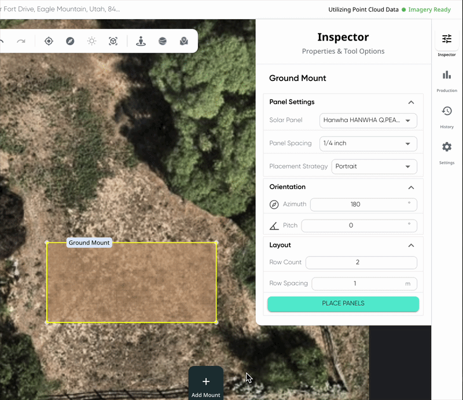Click the Azimuth input field
Screen dimensions: 463x400
(x=355, y=205)
